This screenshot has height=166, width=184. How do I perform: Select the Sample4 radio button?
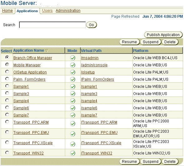pos(7,100)
